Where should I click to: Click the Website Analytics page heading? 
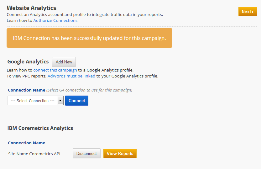(32, 8)
